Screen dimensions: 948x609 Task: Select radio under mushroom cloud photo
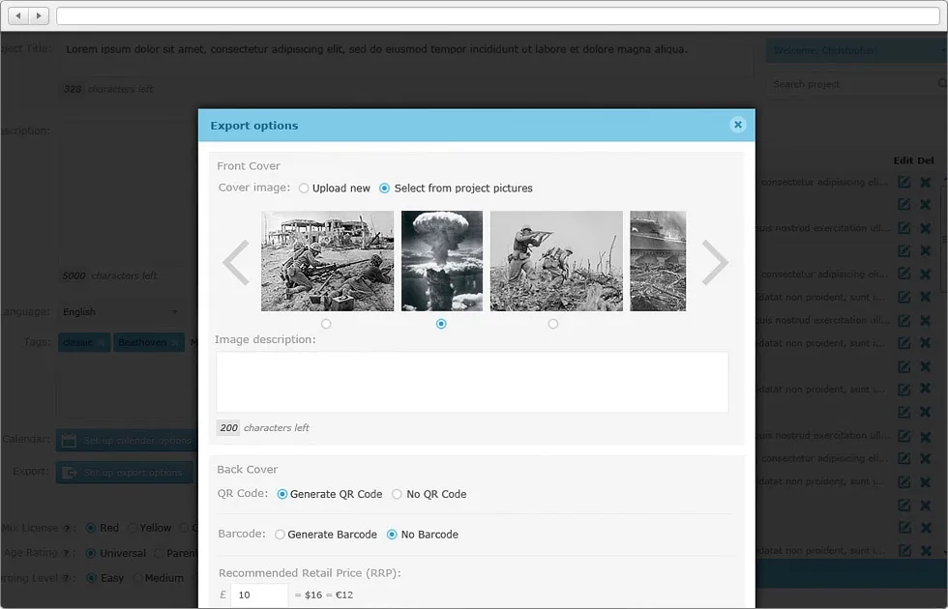441,324
